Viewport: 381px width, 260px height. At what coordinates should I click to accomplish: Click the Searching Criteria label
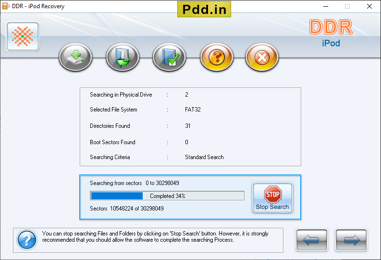[x=110, y=157]
